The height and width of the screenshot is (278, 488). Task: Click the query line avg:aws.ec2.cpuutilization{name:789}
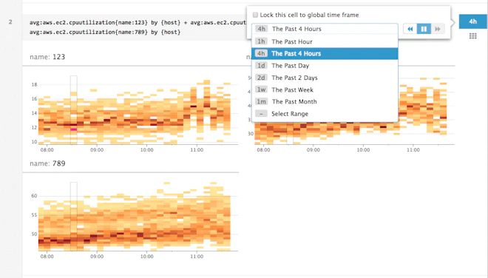[105, 32]
